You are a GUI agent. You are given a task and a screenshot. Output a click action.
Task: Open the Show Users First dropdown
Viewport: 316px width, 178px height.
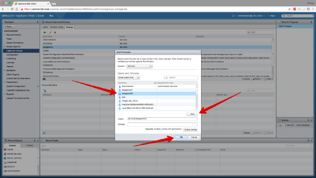139,78
